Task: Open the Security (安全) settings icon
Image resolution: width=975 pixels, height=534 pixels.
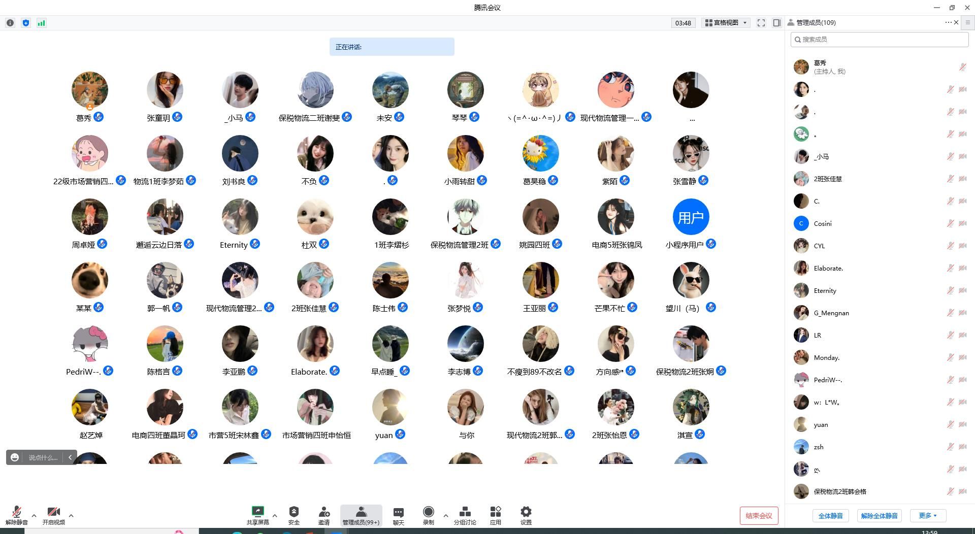Action: point(294,512)
